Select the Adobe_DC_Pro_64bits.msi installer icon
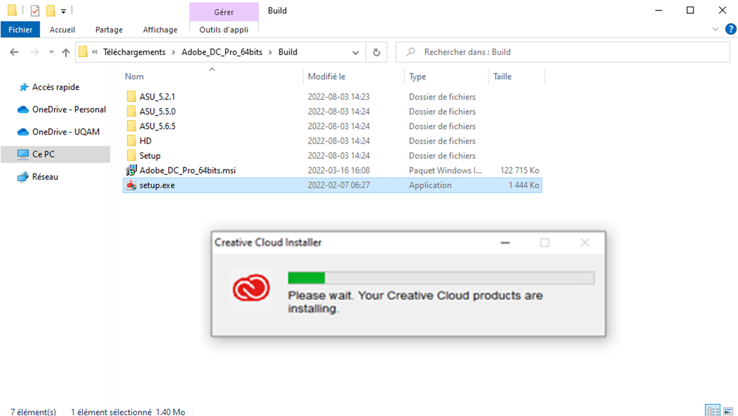 pos(131,170)
